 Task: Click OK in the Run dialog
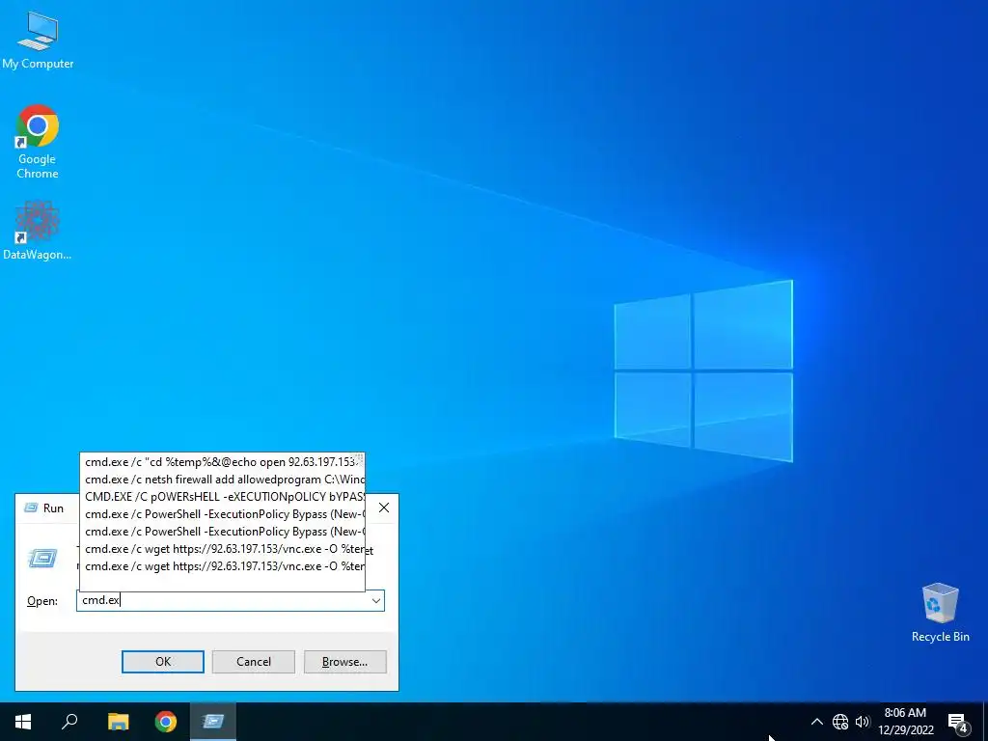click(x=162, y=662)
